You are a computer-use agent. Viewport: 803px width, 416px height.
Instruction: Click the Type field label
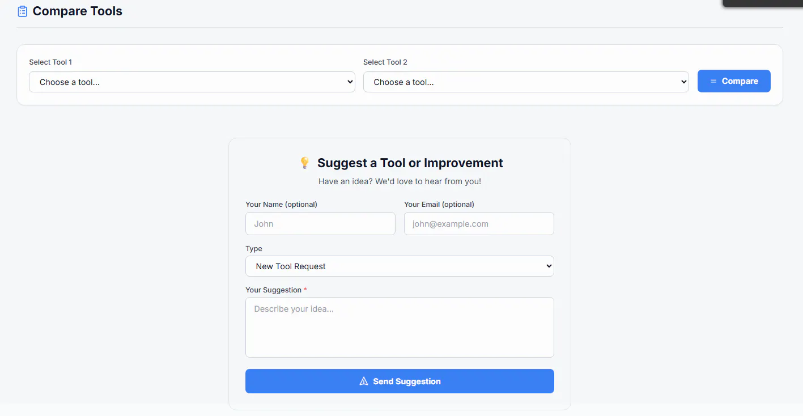pos(254,249)
